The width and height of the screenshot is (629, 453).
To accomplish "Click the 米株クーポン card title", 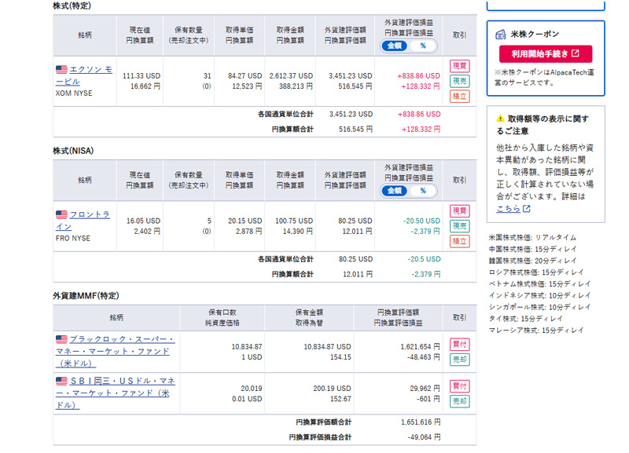I will [x=535, y=35].
